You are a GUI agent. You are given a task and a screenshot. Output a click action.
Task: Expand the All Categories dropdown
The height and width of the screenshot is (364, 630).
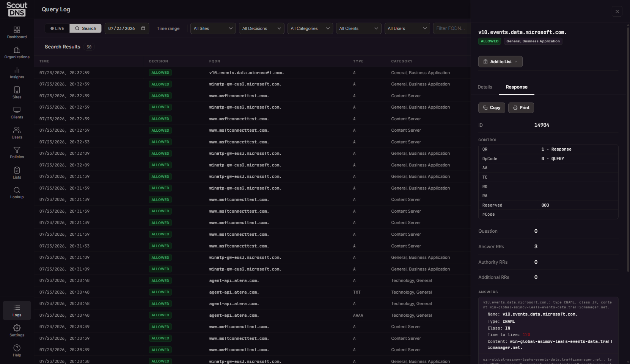point(310,28)
